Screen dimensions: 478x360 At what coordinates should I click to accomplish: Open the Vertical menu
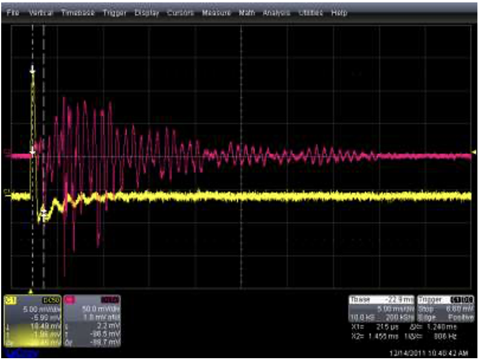[40, 13]
